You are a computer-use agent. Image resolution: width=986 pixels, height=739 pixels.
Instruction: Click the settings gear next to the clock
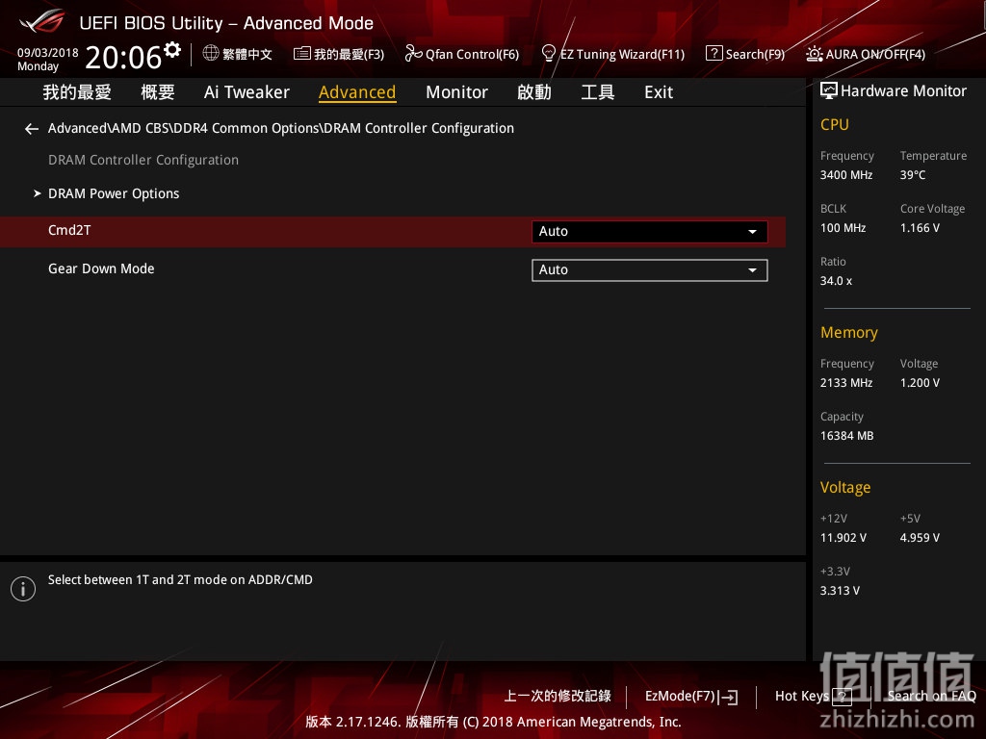[x=171, y=50]
